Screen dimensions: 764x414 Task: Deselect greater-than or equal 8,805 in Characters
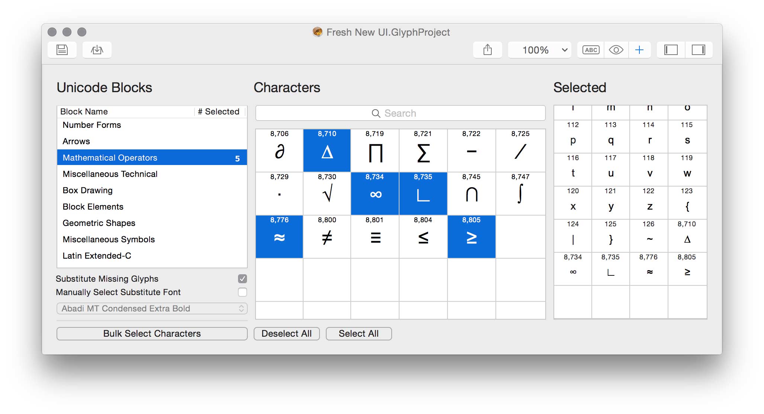(472, 237)
